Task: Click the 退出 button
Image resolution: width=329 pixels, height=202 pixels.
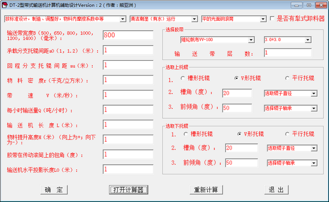Action: click(x=276, y=190)
